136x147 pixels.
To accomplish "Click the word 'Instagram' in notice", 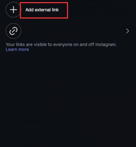I will click(x=106, y=45).
